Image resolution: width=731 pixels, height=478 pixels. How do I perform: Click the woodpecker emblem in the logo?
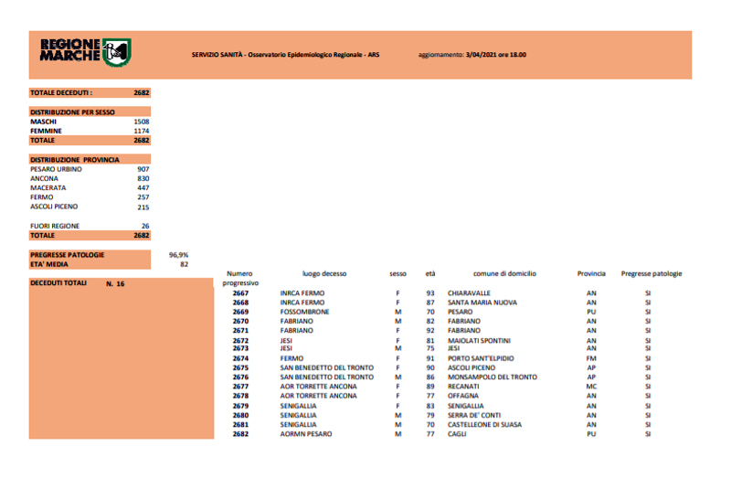[x=116, y=52]
